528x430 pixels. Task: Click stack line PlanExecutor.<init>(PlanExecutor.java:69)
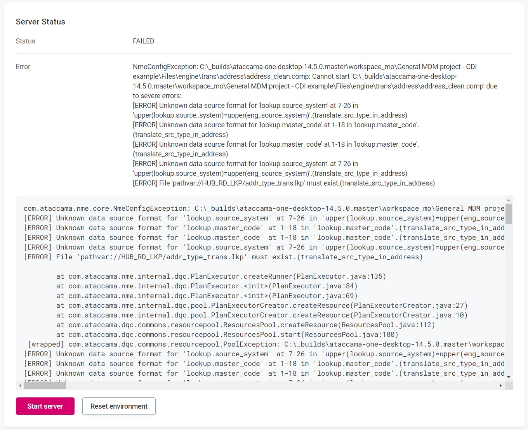coord(207,296)
